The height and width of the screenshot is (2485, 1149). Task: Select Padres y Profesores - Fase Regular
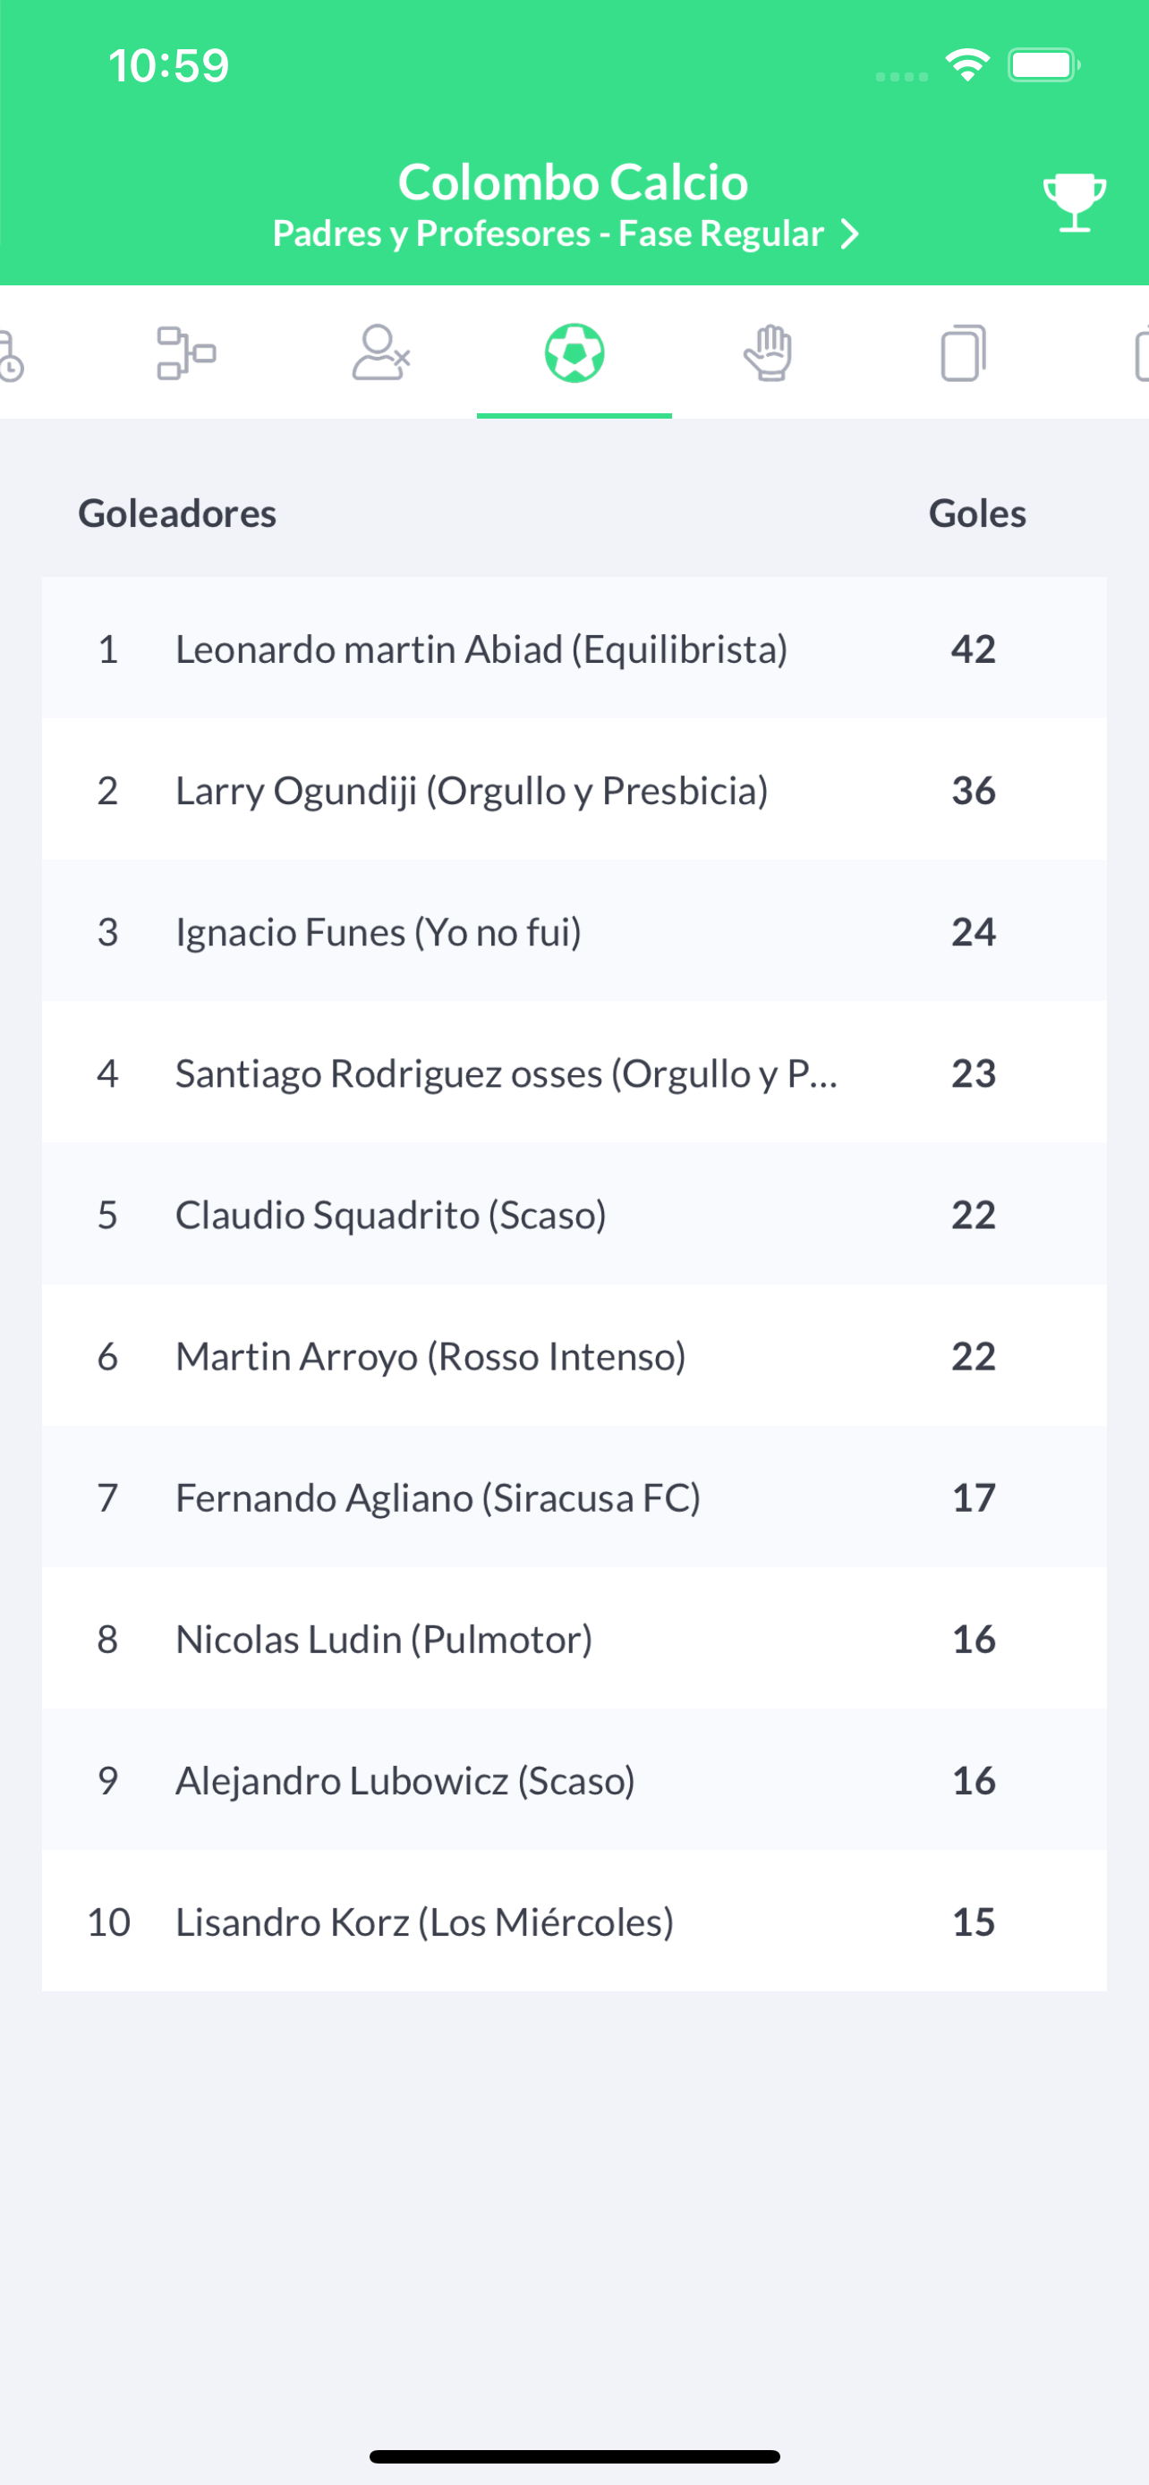[548, 234]
